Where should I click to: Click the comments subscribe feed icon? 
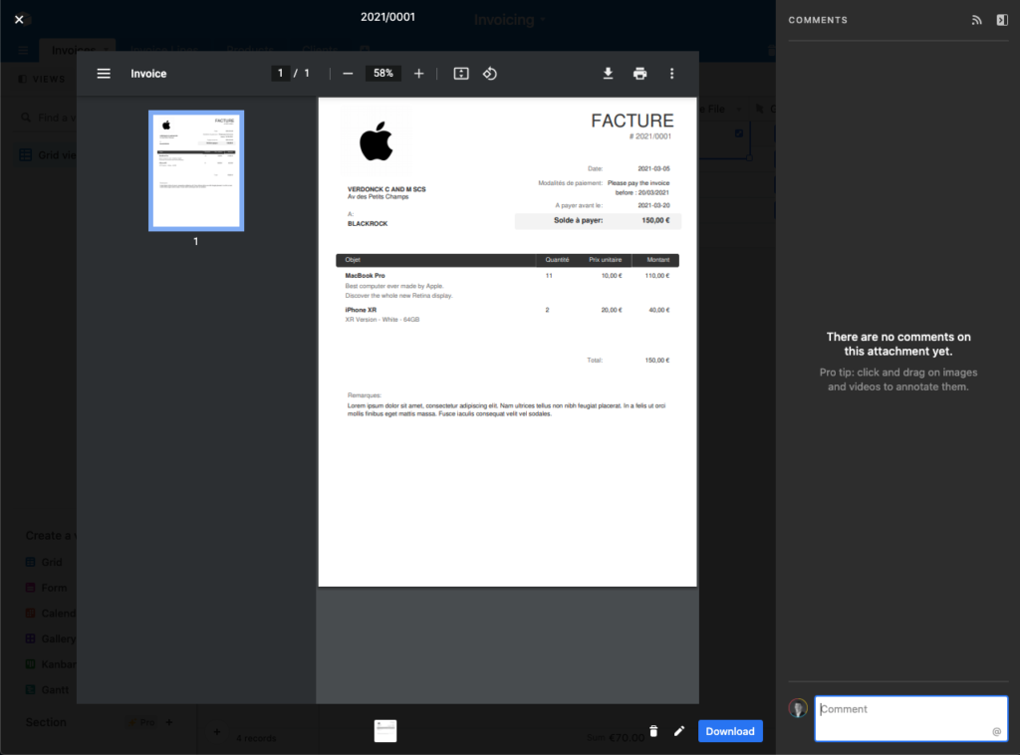(976, 20)
